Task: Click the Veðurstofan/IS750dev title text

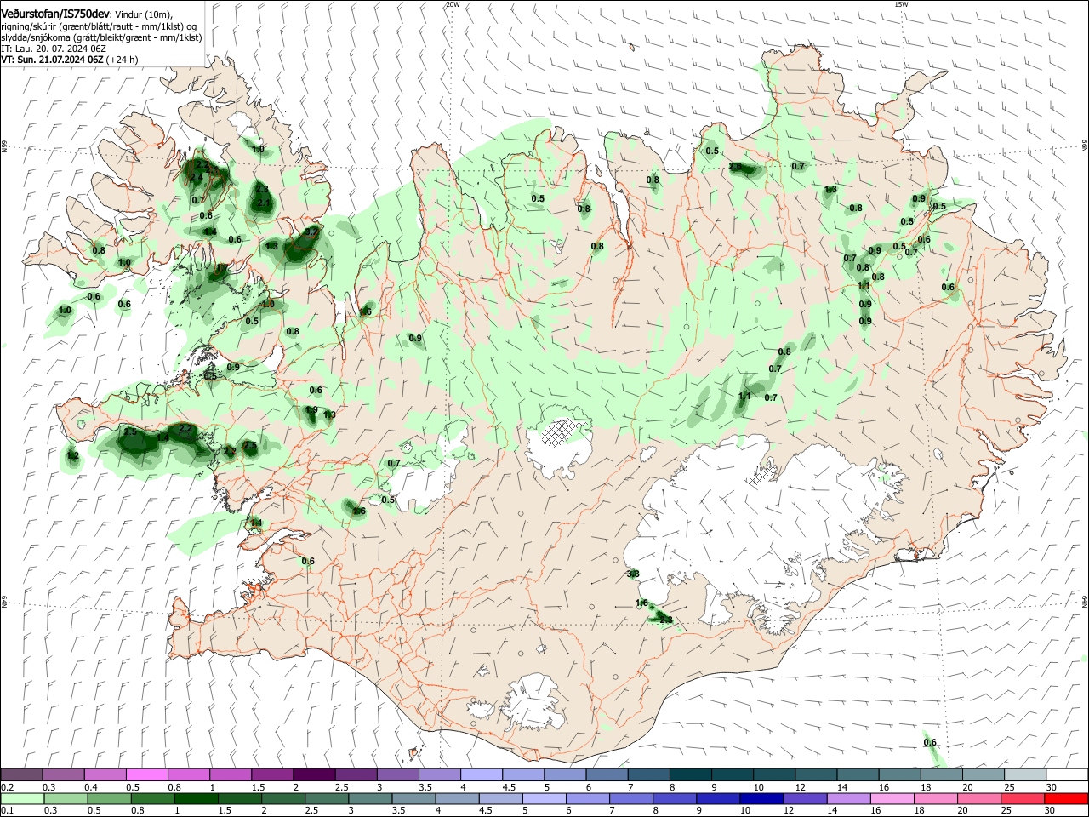Action: tap(55, 14)
